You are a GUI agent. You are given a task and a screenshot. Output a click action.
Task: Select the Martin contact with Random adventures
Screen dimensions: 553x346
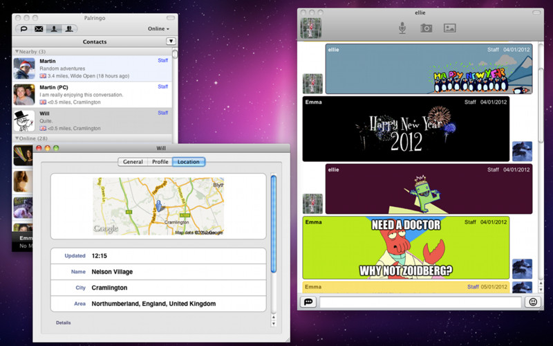pos(93,69)
